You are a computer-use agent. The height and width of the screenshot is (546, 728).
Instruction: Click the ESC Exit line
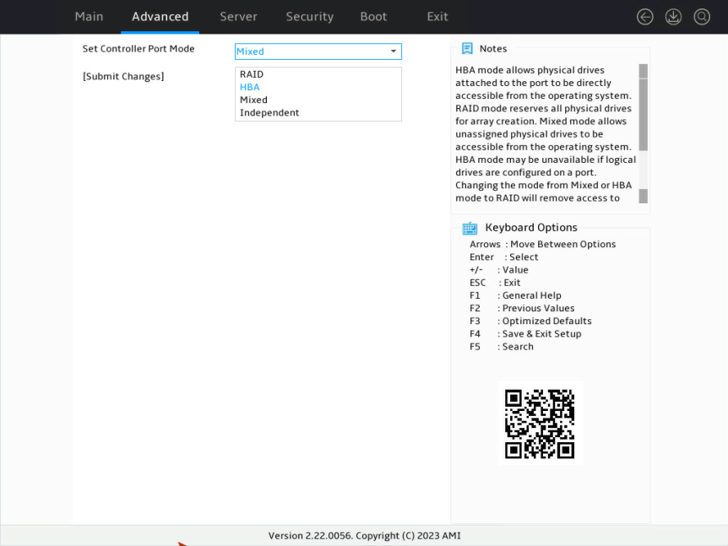pos(495,283)
